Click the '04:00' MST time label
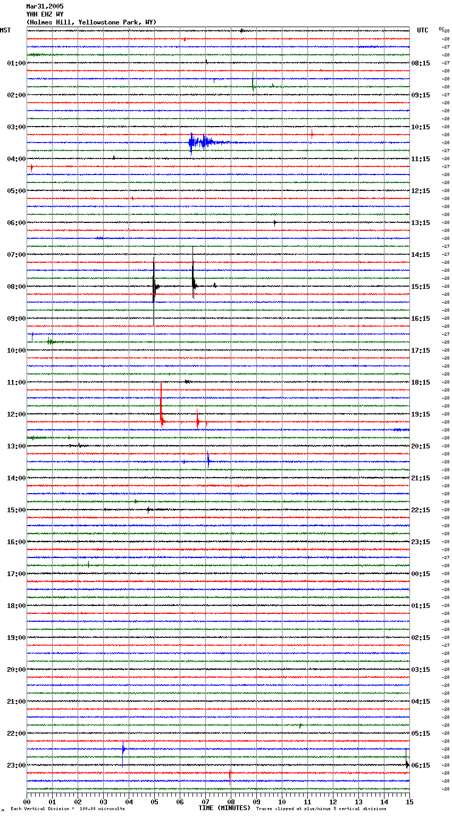The width and height of the screenshot is (452, 816). click(16, 159)
